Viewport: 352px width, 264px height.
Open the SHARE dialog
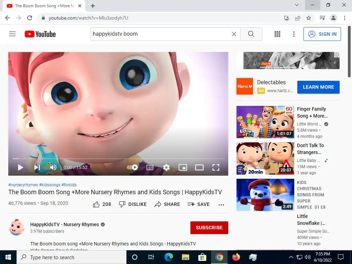click(x=167, y=204)
